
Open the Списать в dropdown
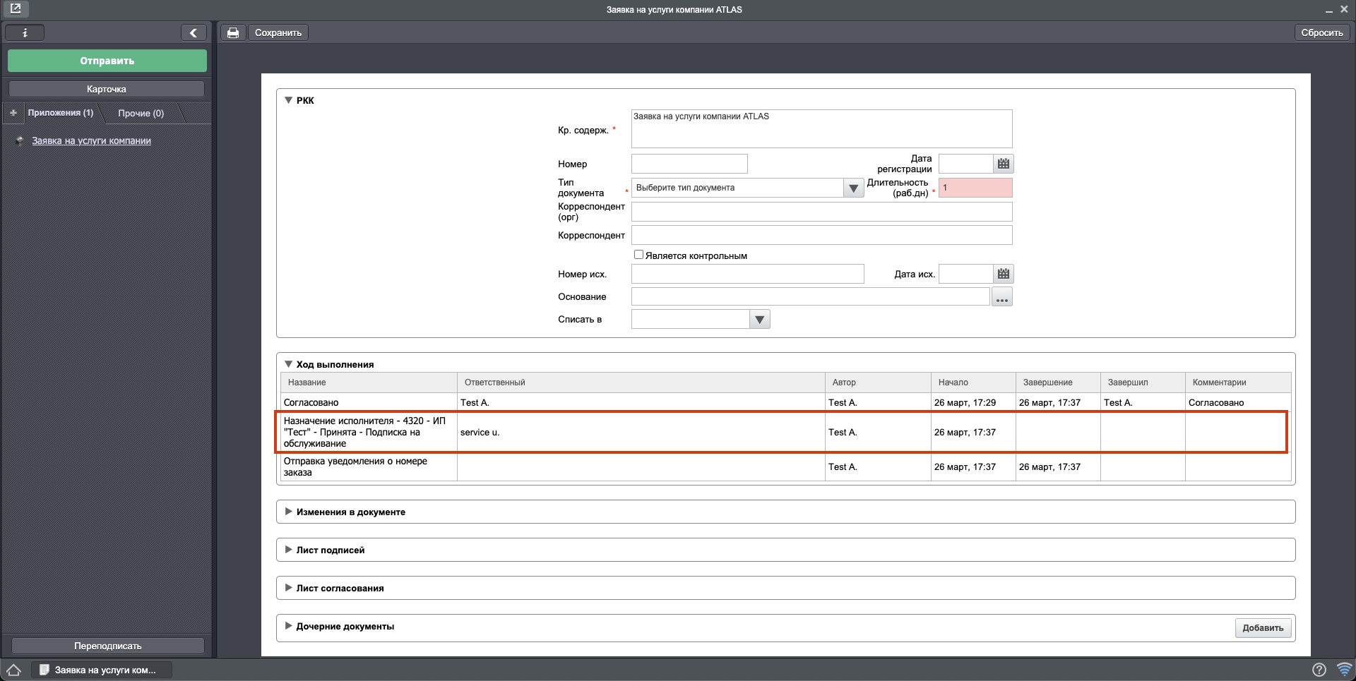coord(759,320)
